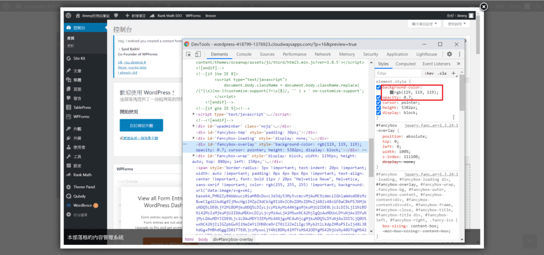
Task: Click the WordPress logo in admin bar
Action: (69, 15)
